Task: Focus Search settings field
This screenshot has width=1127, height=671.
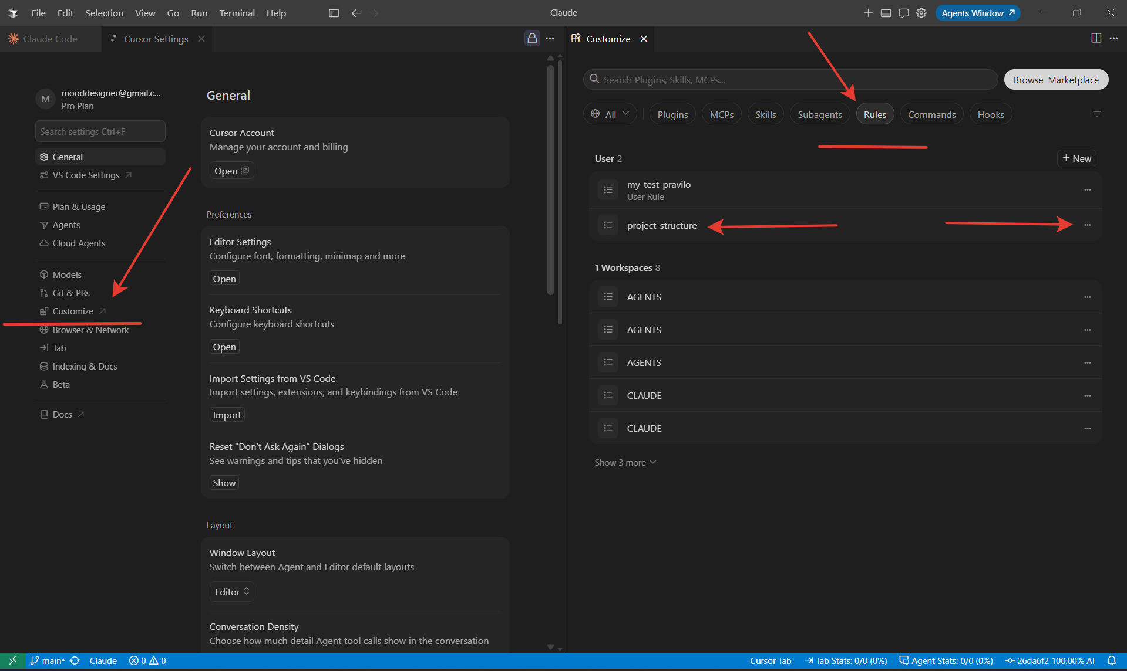Action: [x=100, y=131]
